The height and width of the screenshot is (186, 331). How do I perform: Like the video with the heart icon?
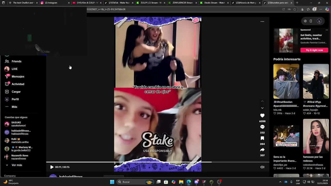(x=262, y=115)
